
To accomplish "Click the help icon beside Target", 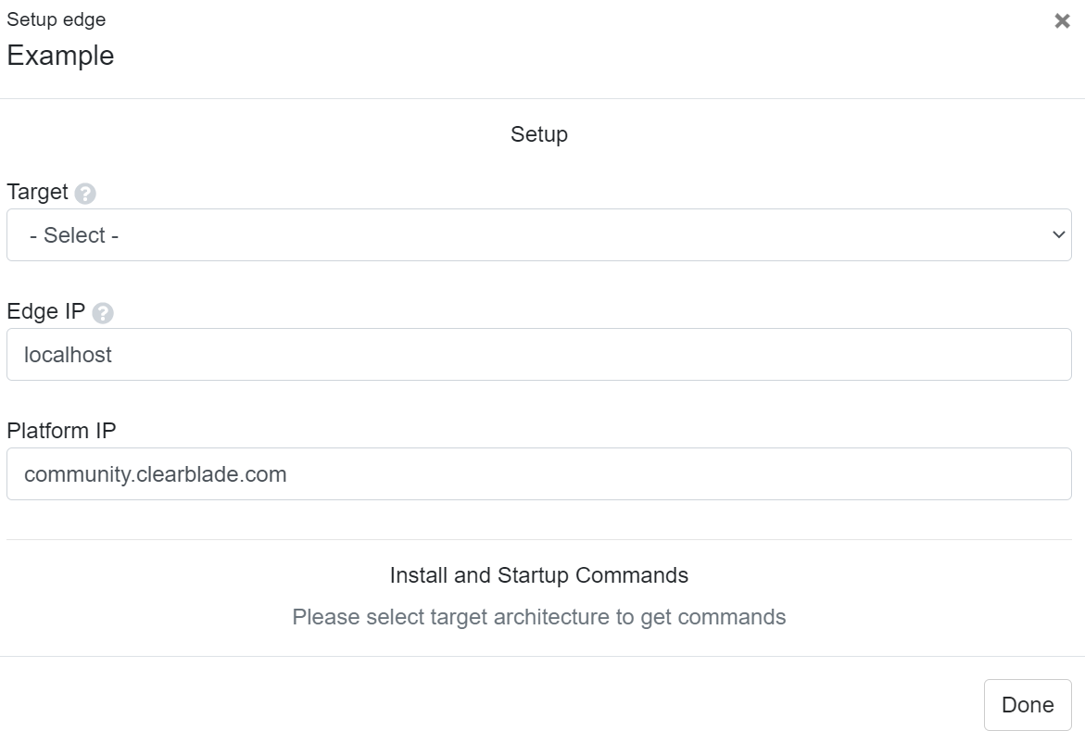I will click(85, 194).
